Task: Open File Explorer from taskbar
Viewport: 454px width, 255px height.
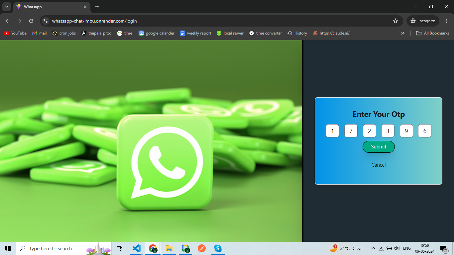Action: [x=169, y=248]
